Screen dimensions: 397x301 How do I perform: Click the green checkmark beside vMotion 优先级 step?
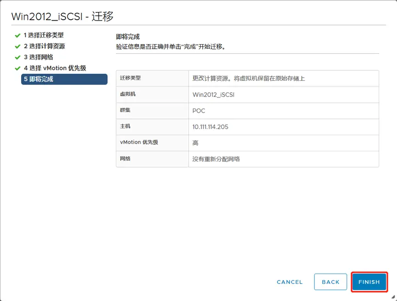[17, 68]
